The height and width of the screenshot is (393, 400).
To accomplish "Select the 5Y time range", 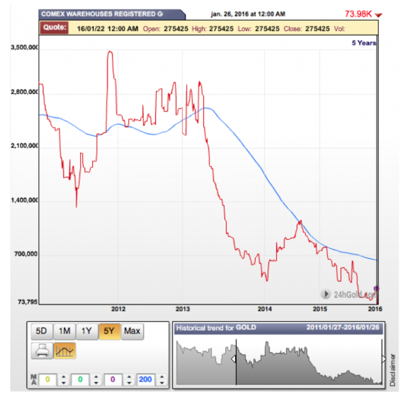I will (x=109, y=331).
